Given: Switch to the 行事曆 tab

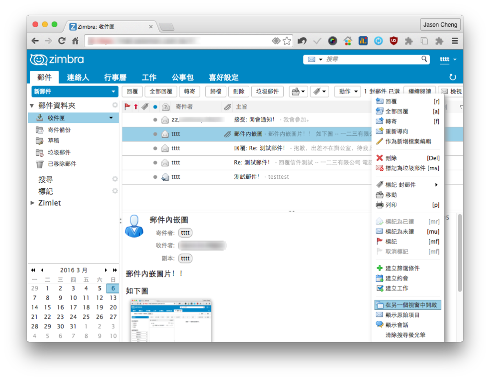Looking at the screenshot, I should (x=115, y=77).
